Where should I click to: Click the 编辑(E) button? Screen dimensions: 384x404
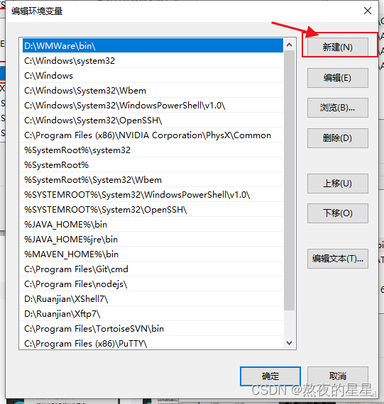coord(338,78)
